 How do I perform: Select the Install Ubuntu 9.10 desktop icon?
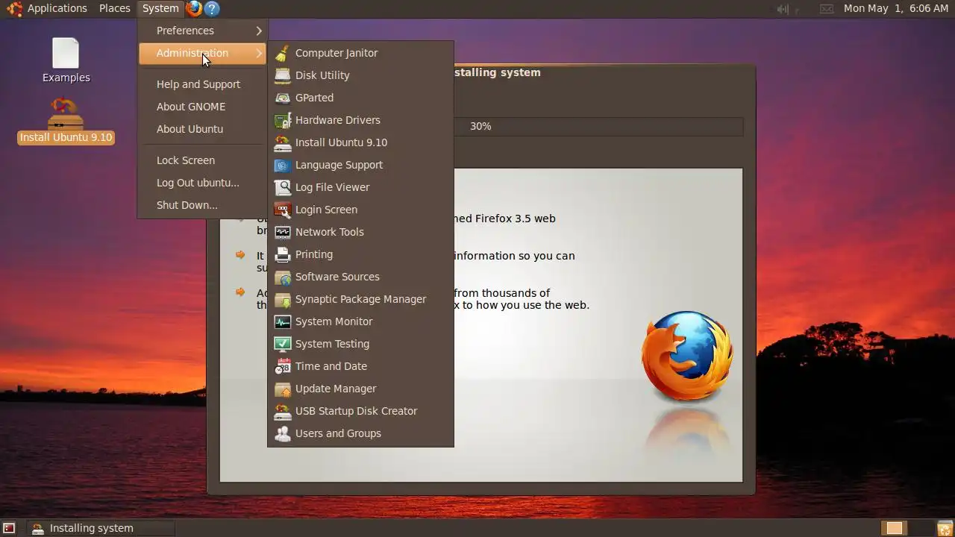[x=66, y=121]
